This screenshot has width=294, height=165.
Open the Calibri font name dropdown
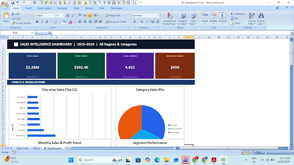(x=54, y=16)
